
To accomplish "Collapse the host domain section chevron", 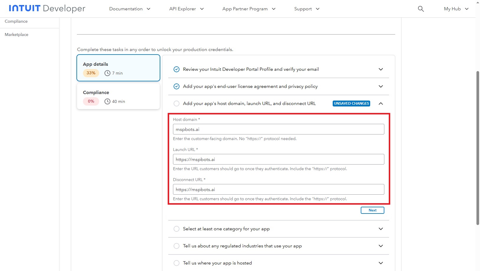I will pyautogui.click(x=381, y=104).
